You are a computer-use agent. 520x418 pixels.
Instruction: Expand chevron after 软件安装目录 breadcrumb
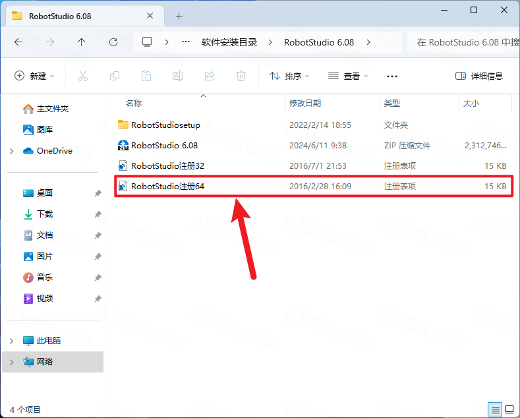click(x=271, y=42)
